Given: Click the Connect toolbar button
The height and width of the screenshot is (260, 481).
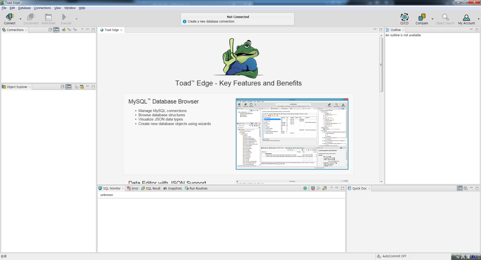Looking at the screenshot, I should coord(9,19).
